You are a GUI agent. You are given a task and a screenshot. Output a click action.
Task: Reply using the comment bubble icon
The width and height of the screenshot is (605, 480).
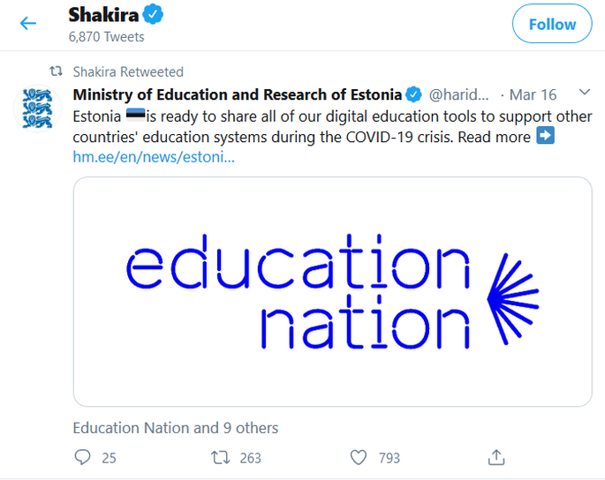82,458
